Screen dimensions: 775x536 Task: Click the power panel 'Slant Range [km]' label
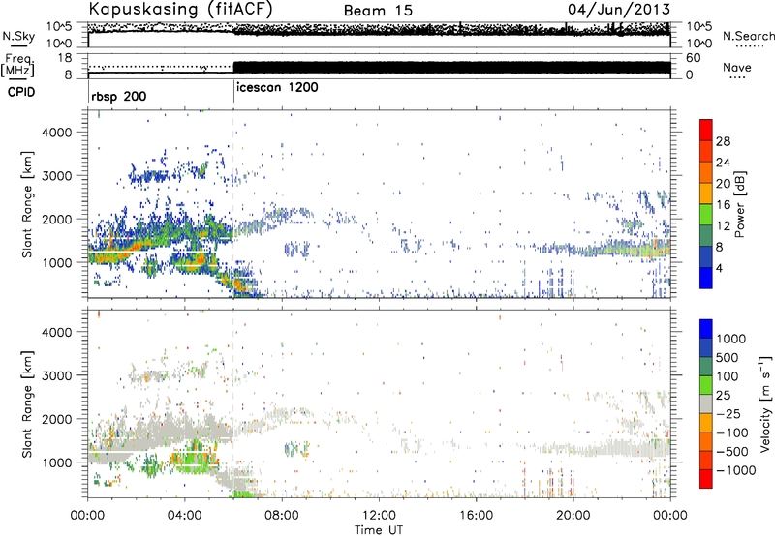(28, 204)
